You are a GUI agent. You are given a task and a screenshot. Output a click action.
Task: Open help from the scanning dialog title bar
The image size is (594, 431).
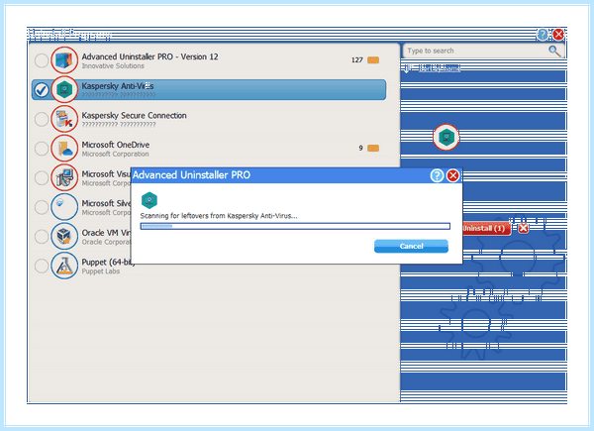[437, 175]
